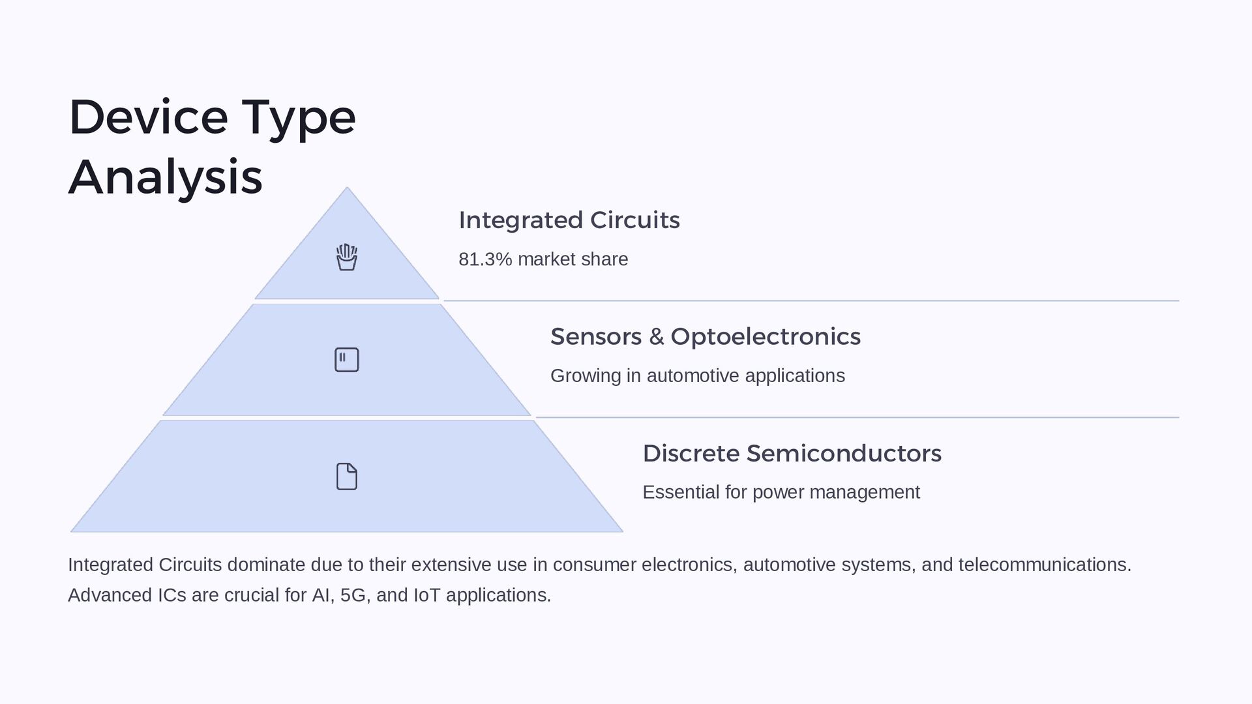Click the sentence "Advanced ICs are crucial"

(x=309, y=595)
